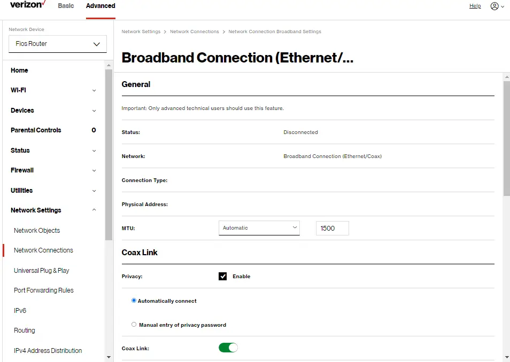This screenshot has height=362, width=510.
Task: Collapse the Network Settings section
Action: (53, 210)
